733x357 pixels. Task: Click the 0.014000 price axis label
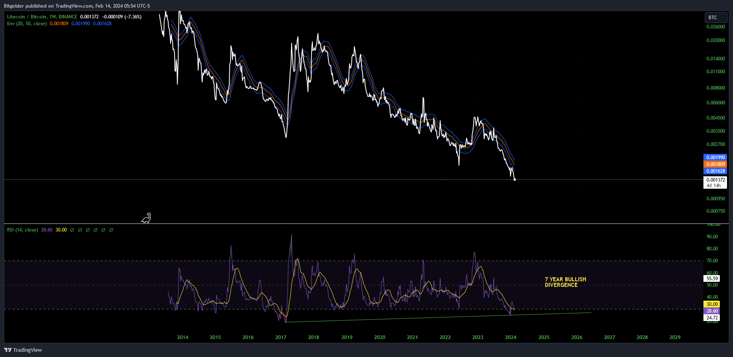tap(715, 59)
